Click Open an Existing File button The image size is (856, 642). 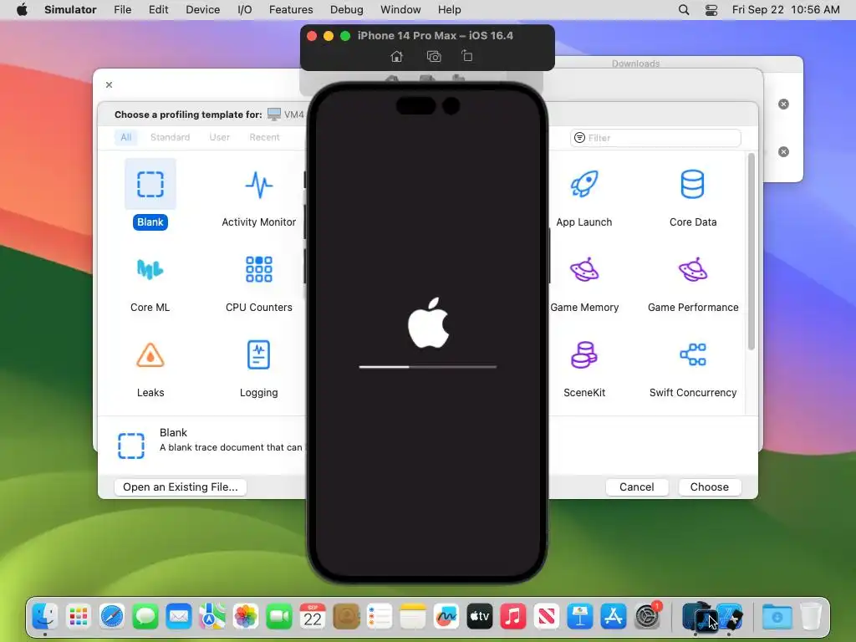click(181, 487)
